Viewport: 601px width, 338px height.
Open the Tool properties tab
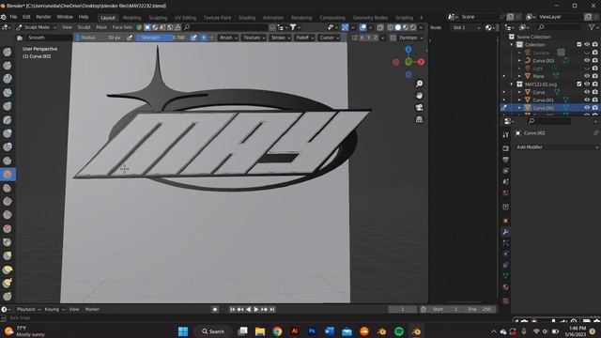pyautogui.click(x=505, y=135)
